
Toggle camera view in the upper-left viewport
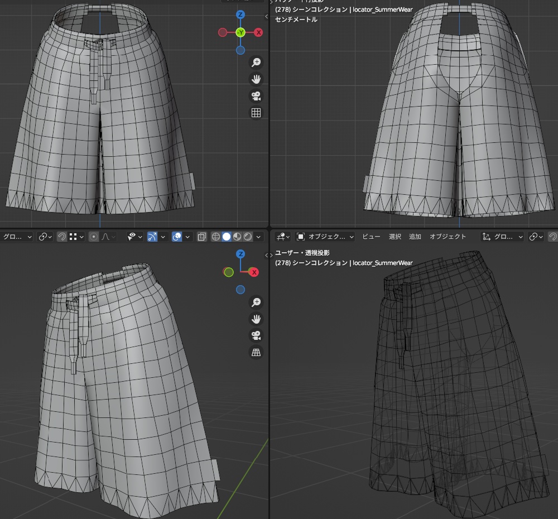(x=256, y=96)
